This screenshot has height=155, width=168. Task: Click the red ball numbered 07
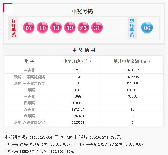point(29,28)
